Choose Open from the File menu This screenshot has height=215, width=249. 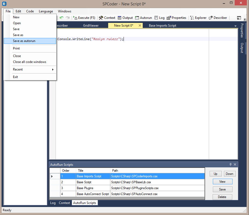tap(30, 23)
